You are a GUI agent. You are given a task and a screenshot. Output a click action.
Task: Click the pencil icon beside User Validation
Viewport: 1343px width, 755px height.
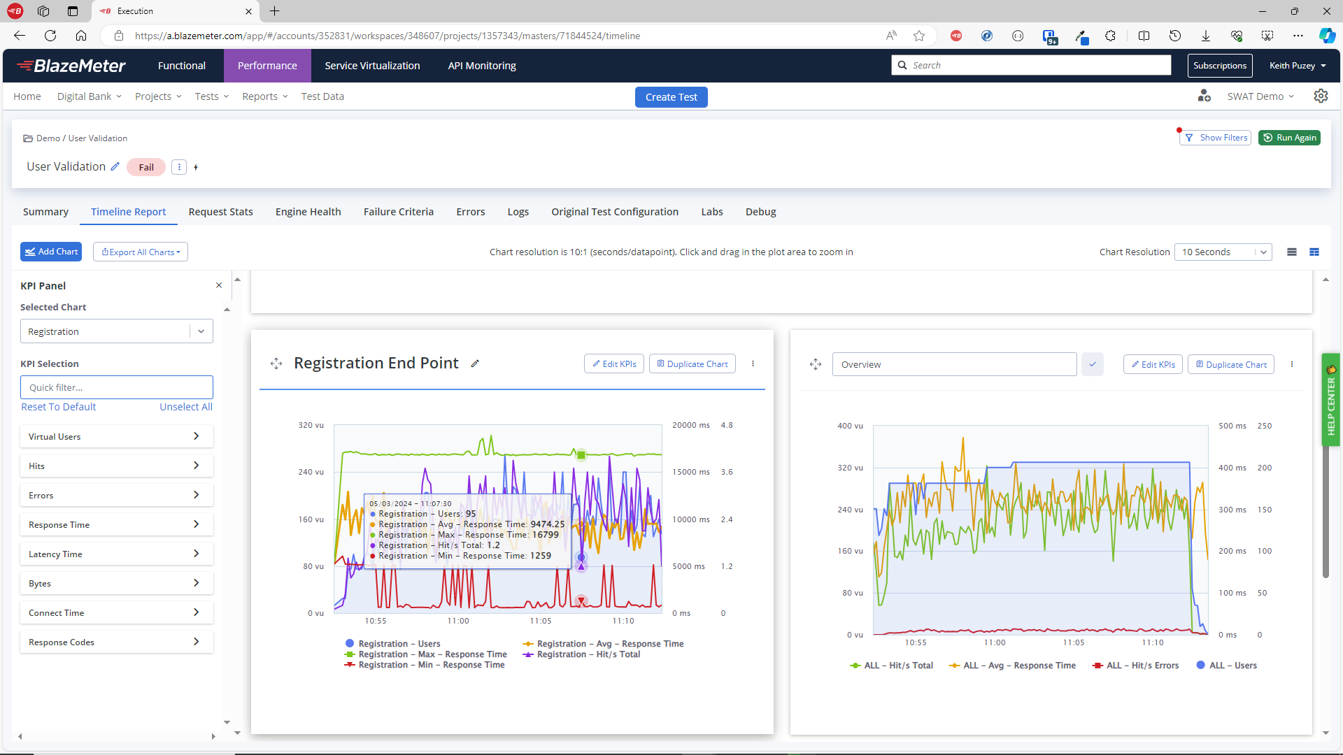[115, 167]
